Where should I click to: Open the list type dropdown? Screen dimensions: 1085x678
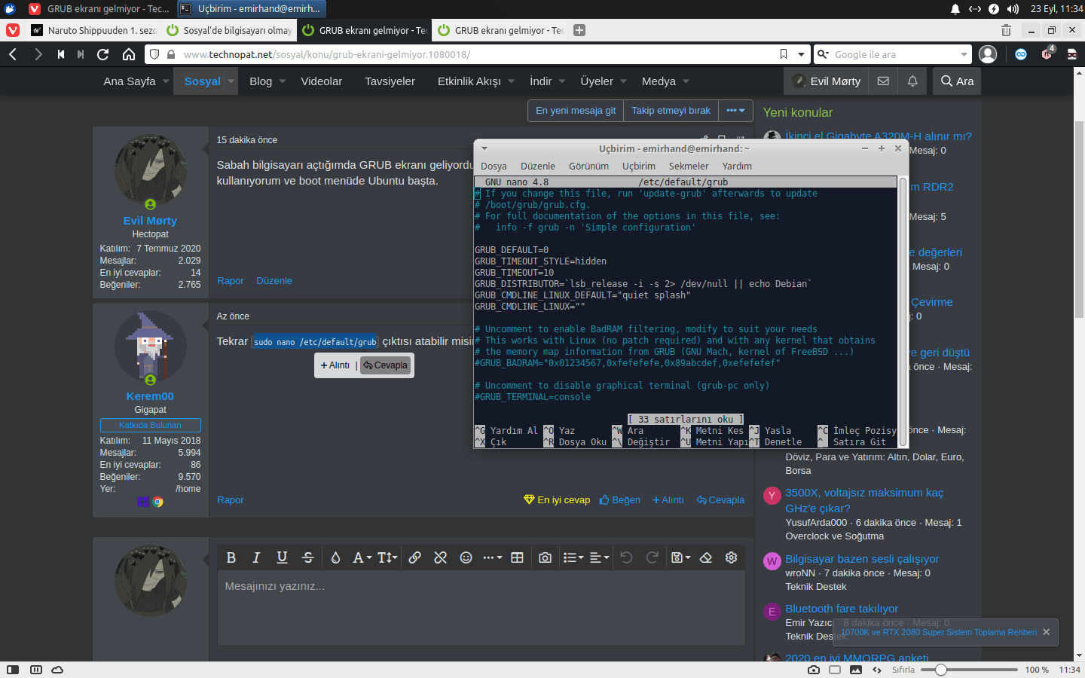click(573, 557)
